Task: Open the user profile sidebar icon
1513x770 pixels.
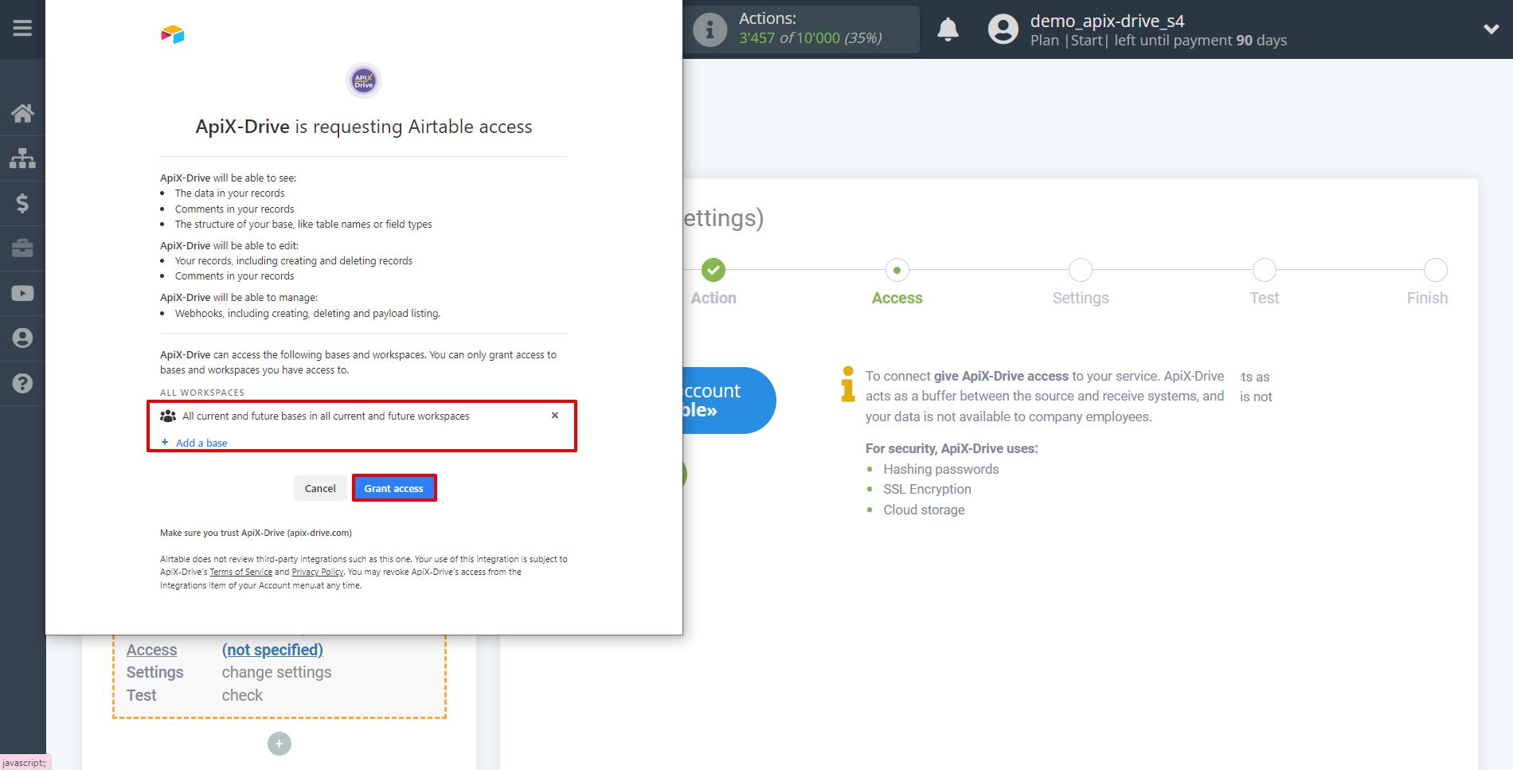Action: 22,338
